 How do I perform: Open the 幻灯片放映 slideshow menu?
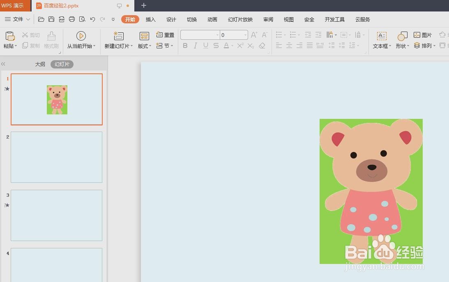pos(239,19)
